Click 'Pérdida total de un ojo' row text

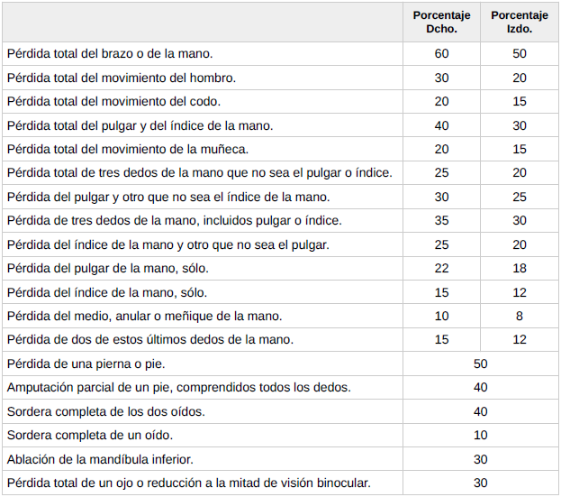(188, 483)
